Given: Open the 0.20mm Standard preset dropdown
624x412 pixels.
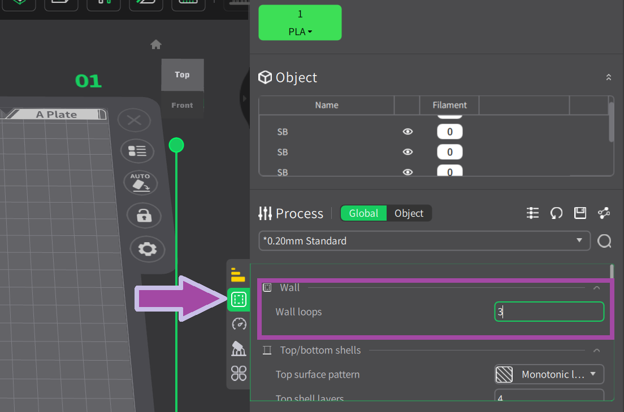Looking at the screenshot, I should tap(424, 241).
